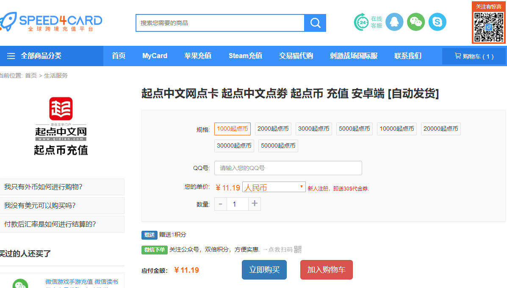Image resolution: width=507 pixels, height=288 pixels.
Task: Click the 新人注册 即送30$代金券 promo text
Action: pyautogui.click(x=338, y=189)
